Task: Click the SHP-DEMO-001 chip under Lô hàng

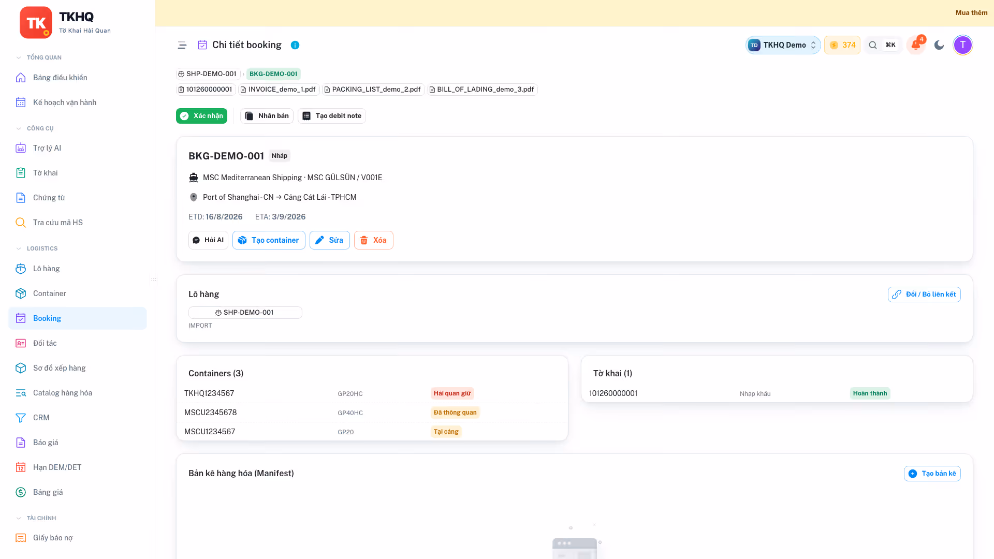Action: point(245,313)
